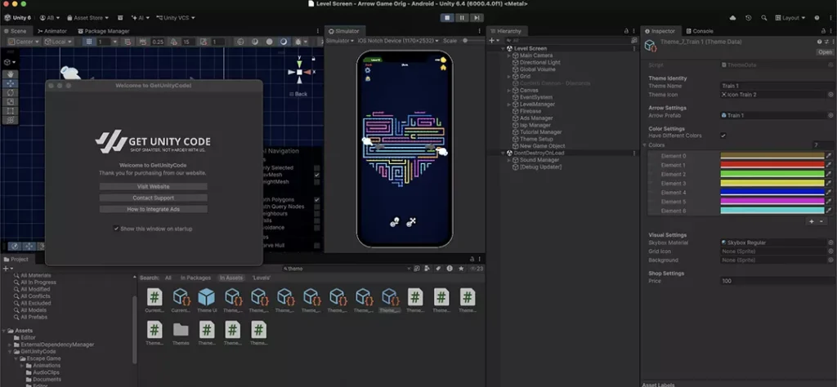Collapse the Colors list foldout
The height and width of the screenshot is (387, 837).
(x=644, y=145)
